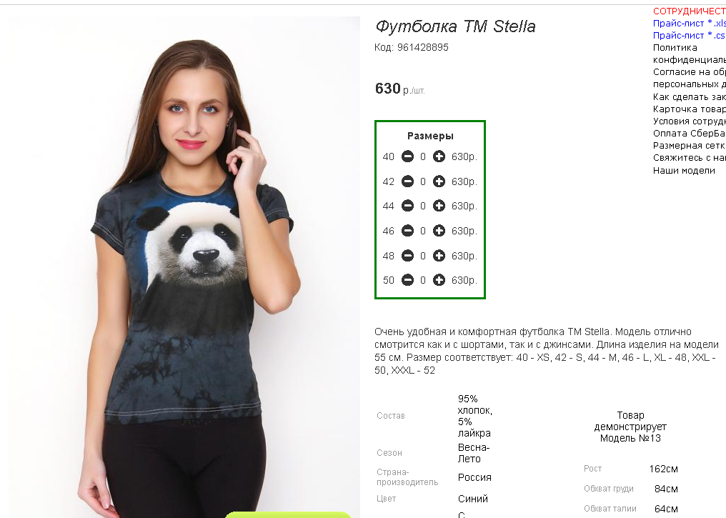Add one item of size 42
This screenshot has width=726, height=518.
[x=439, y=181]
